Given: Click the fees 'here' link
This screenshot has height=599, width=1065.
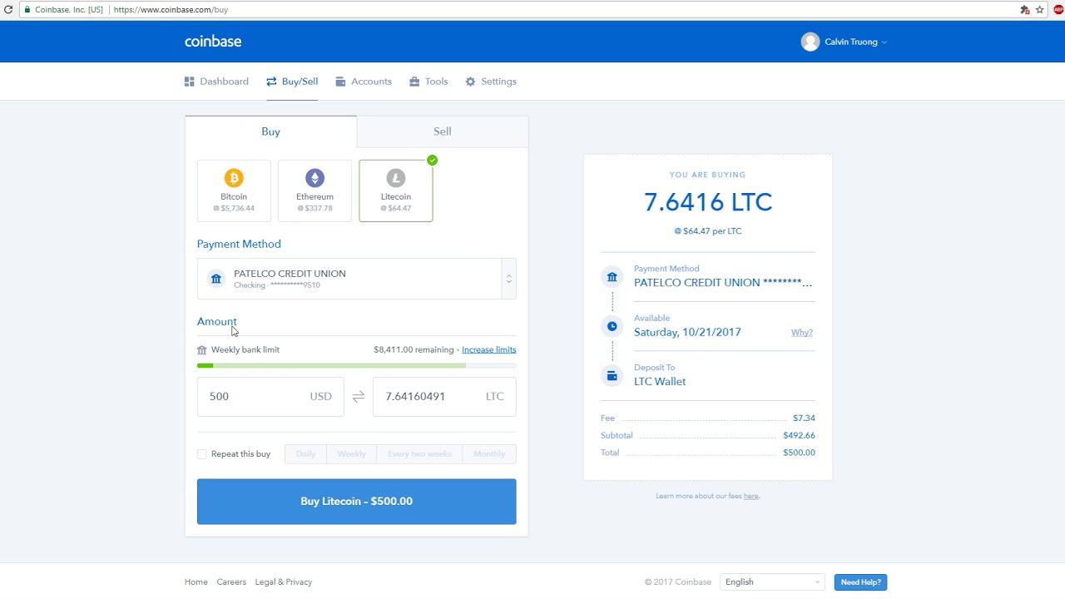Looking at the screenshot, I should [751, 497].
